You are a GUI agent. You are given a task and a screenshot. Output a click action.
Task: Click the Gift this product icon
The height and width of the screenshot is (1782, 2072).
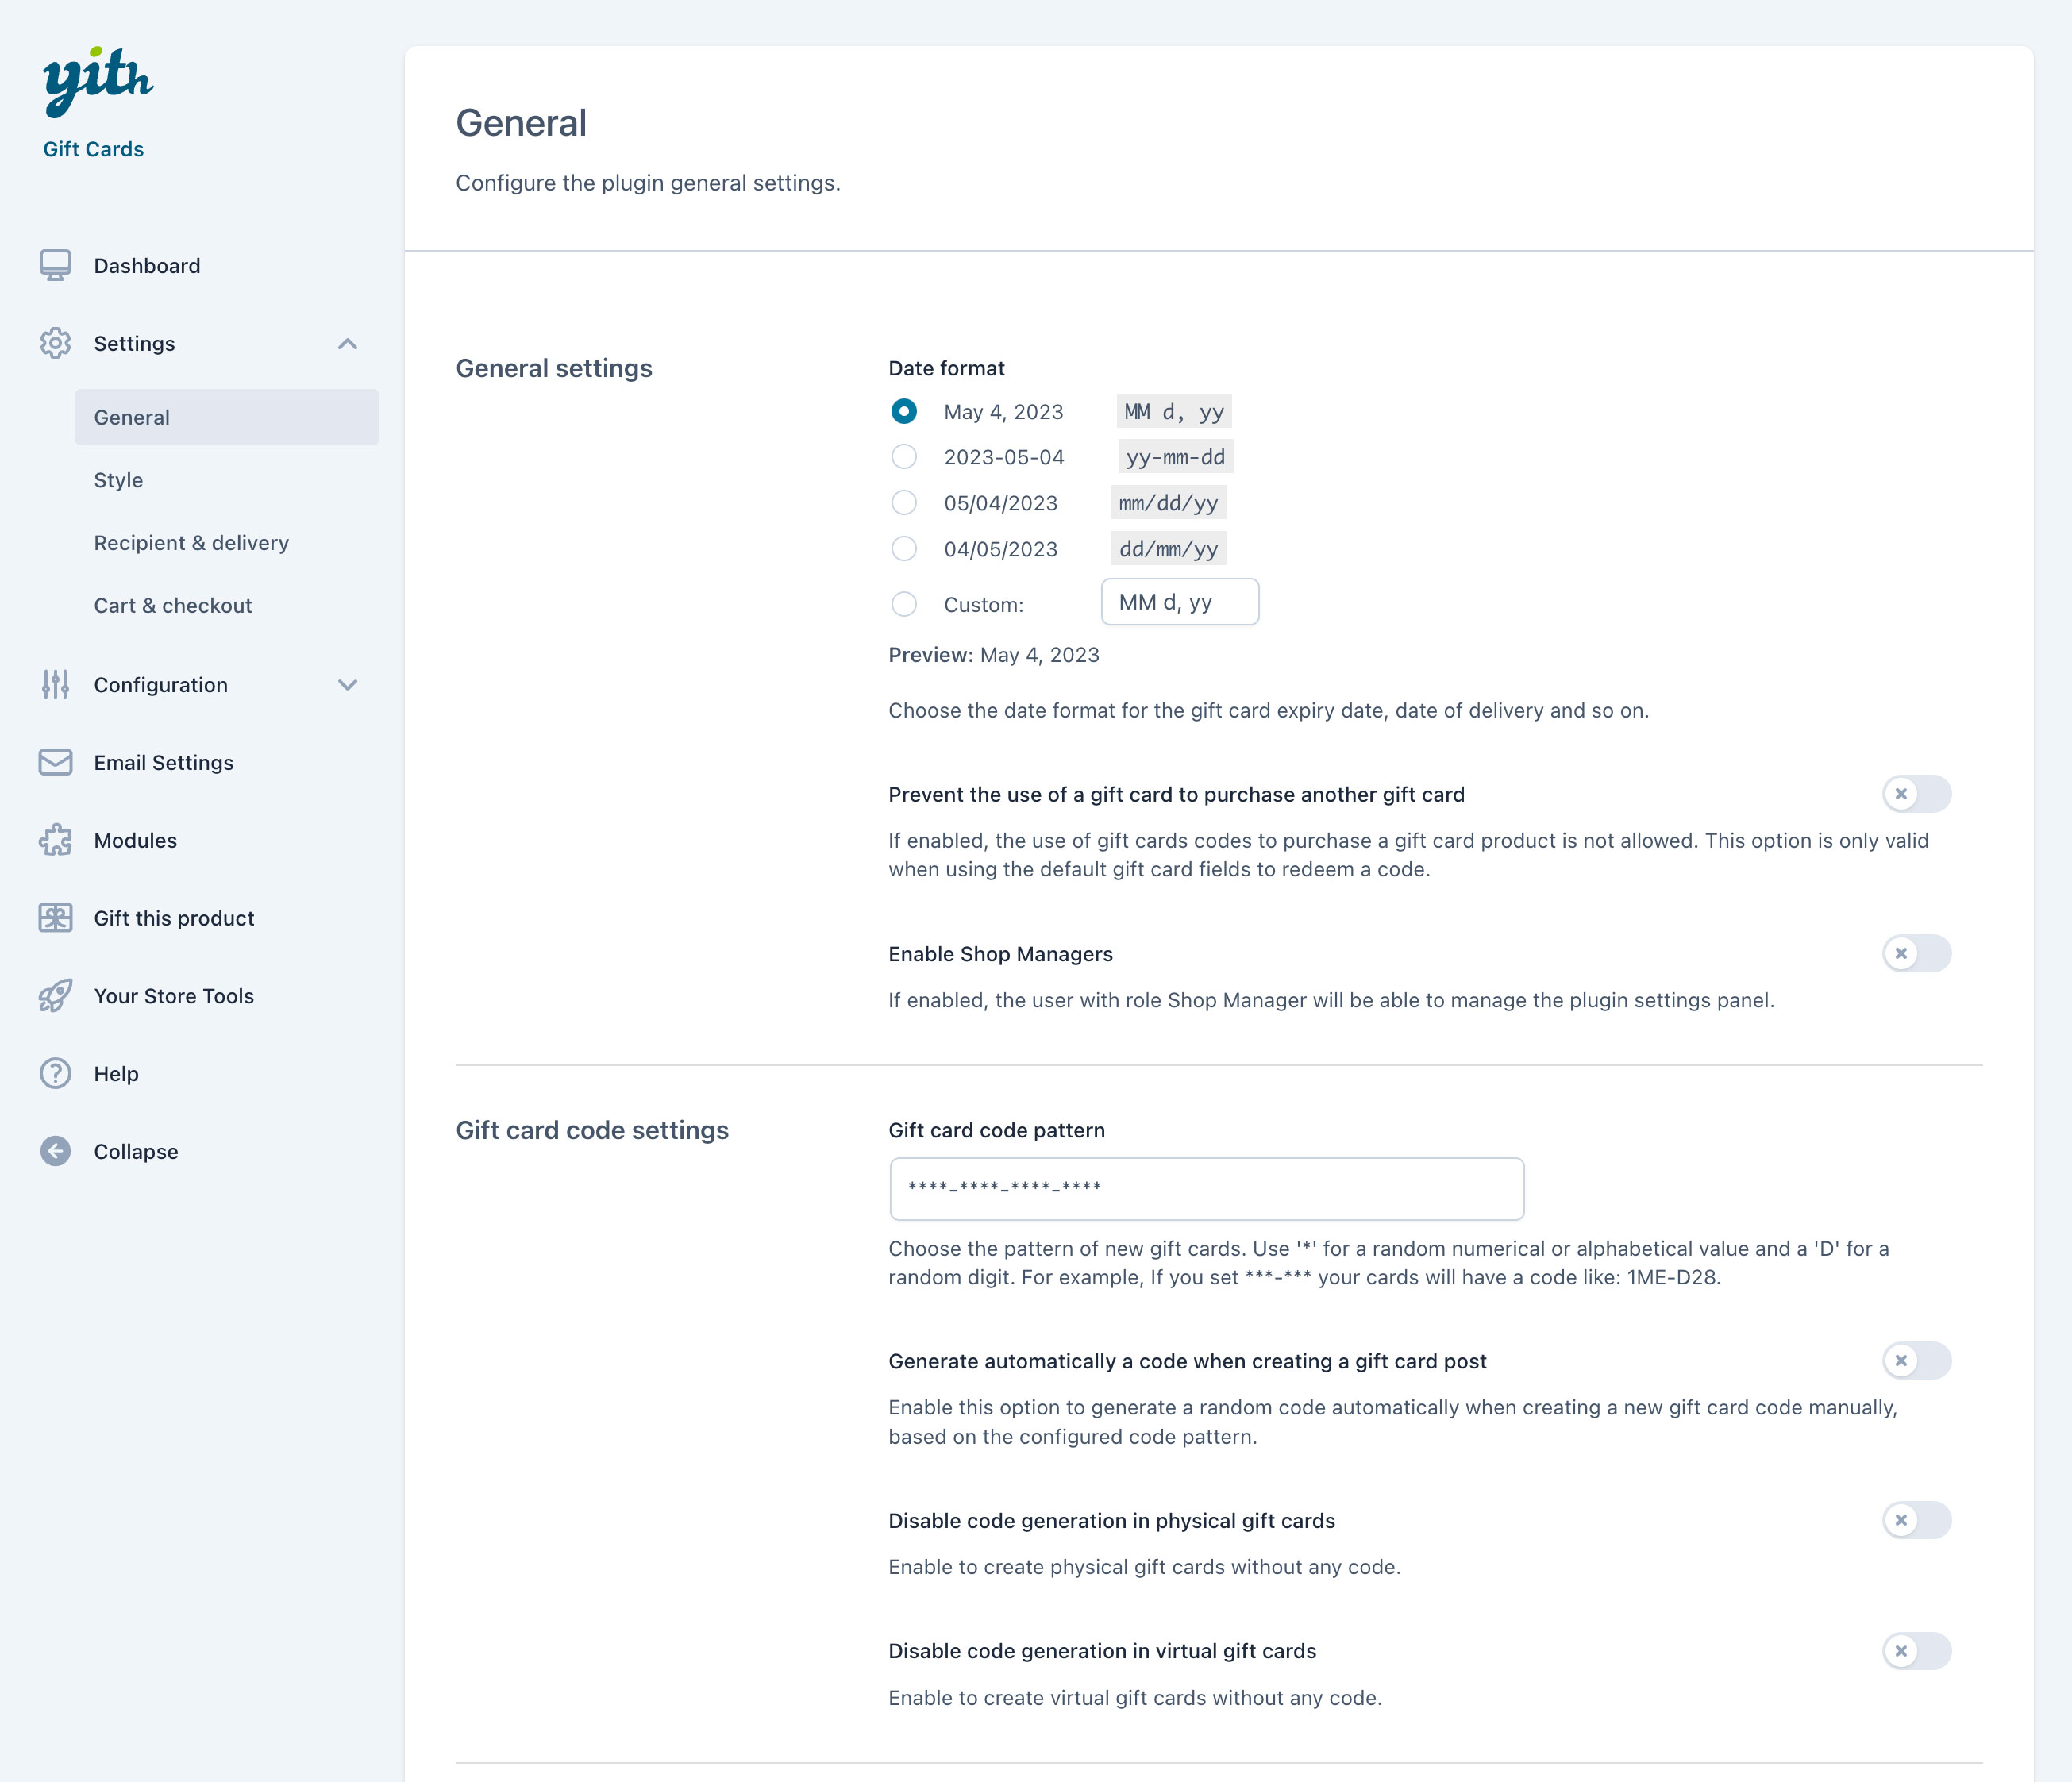(55, 917)
